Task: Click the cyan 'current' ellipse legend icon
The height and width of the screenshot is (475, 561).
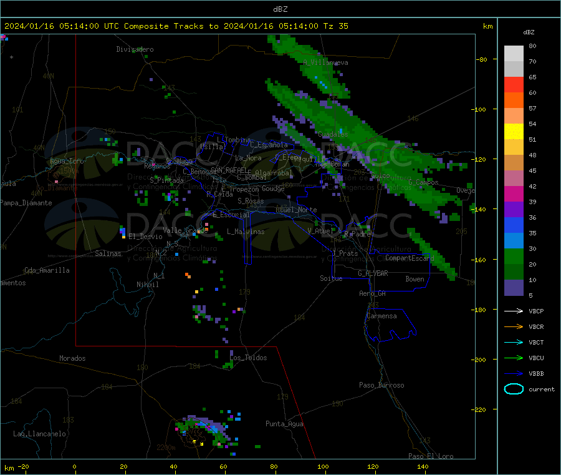Action: (x=514, y=389)
